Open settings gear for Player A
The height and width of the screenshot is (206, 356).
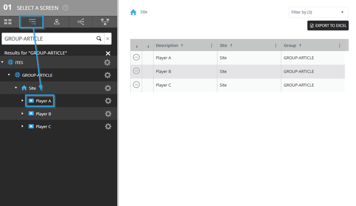pyautogui.click(x=108, y=101)
